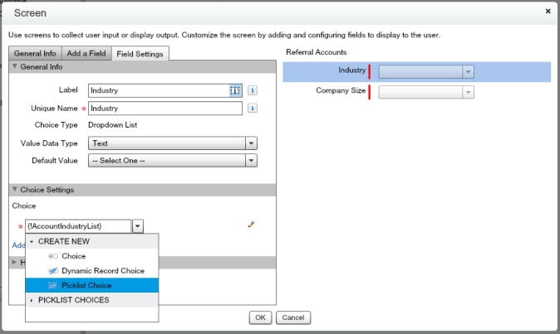Screen dimensions: 560x334
Task: Click the Company Size field row in preview
Action: (x=417, y=93)
